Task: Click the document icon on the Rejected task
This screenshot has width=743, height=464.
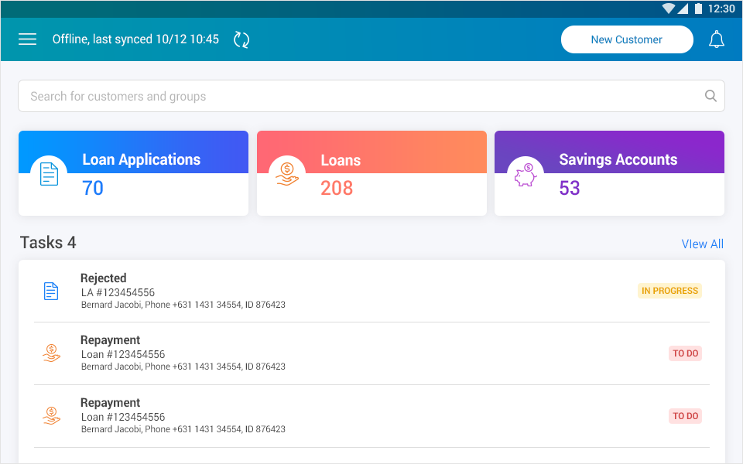Action: click(x=51, y=291)
